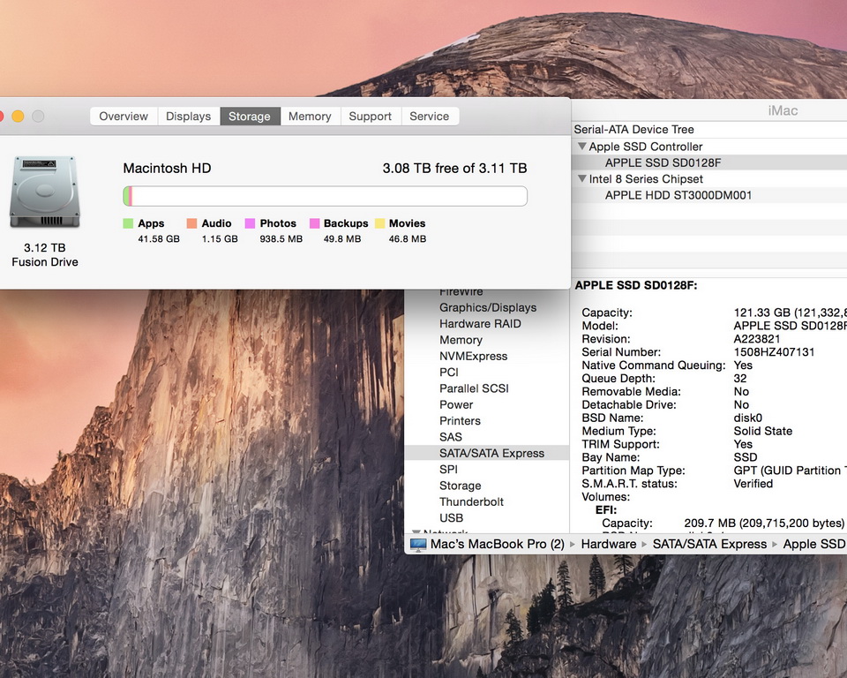Select Graphics/Displays in System Information sidebar
This screenshot has width=847, height=678.
coord(488,307)
